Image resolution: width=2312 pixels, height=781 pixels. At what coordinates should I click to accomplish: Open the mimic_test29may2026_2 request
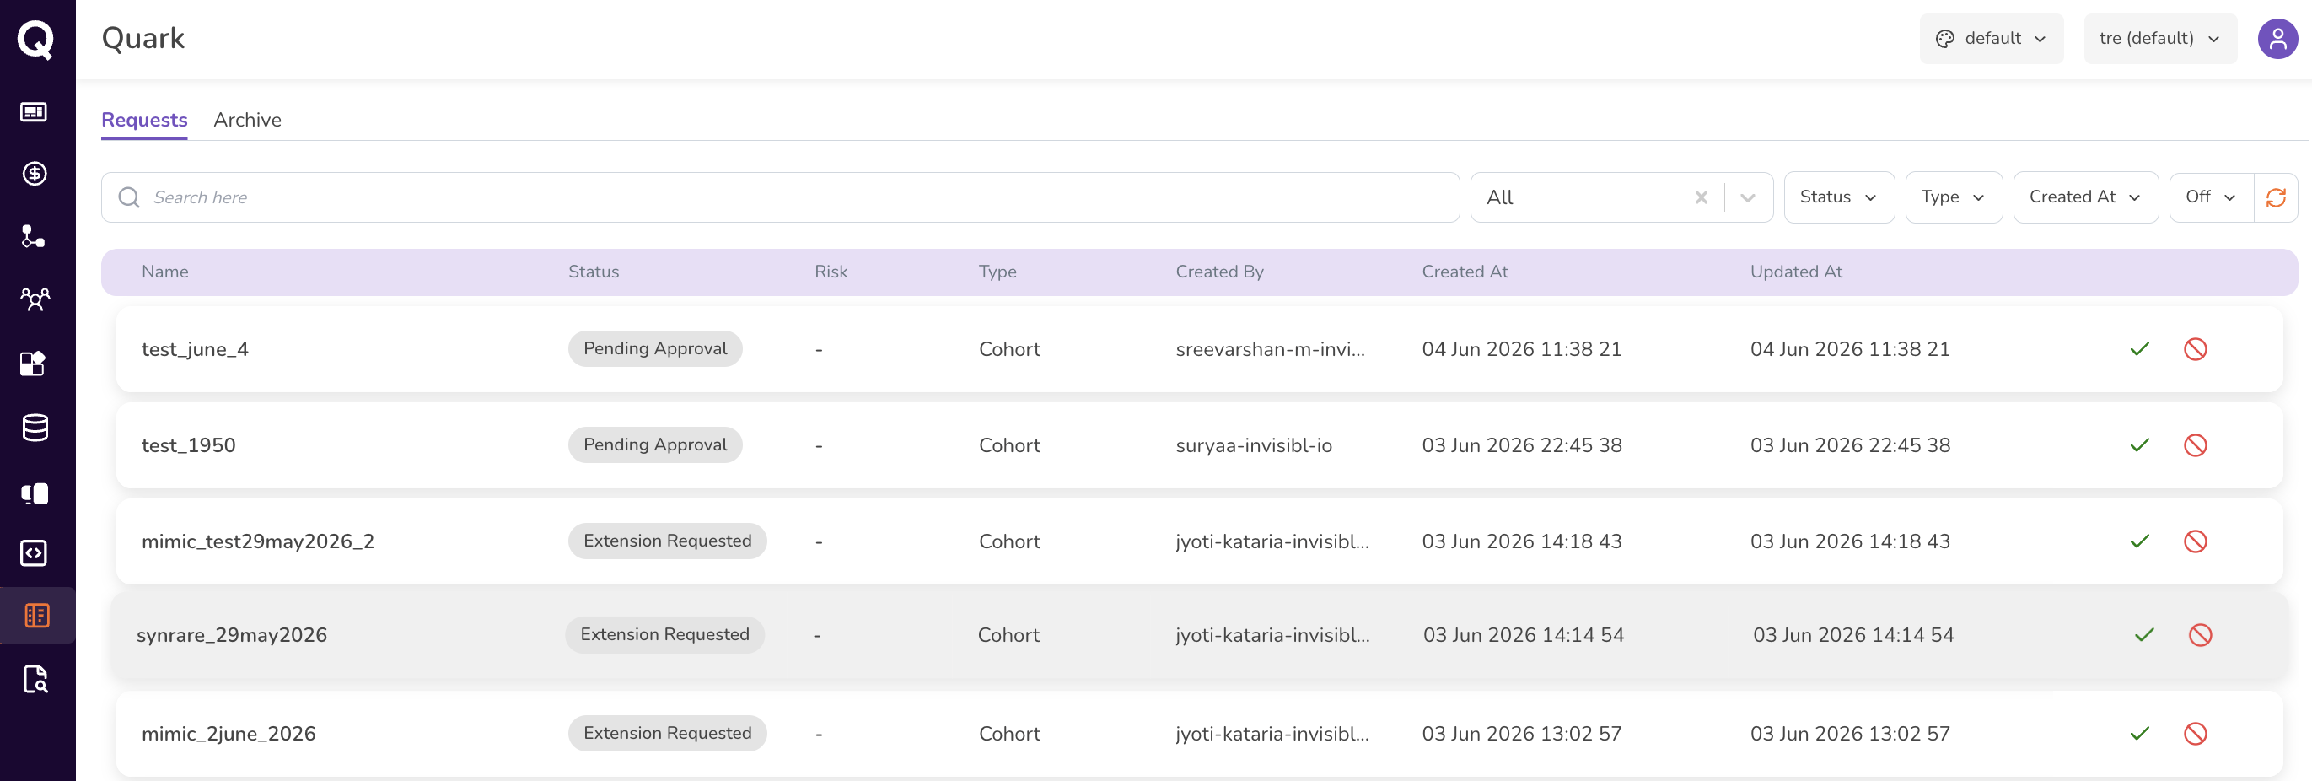click(x=1199, y=541)
